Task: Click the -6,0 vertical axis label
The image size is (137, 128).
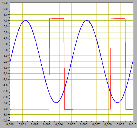Action: coord(5,97)
